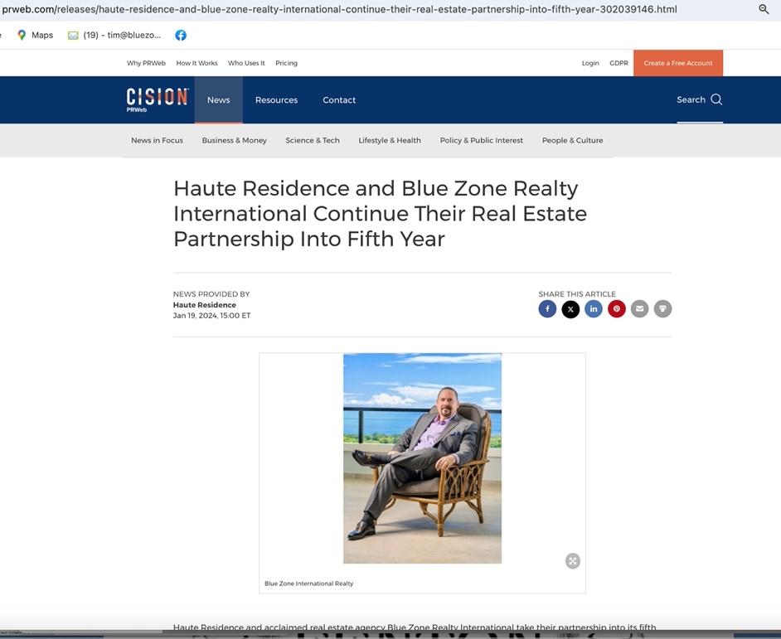Share article on Facebook

(547, 309)
